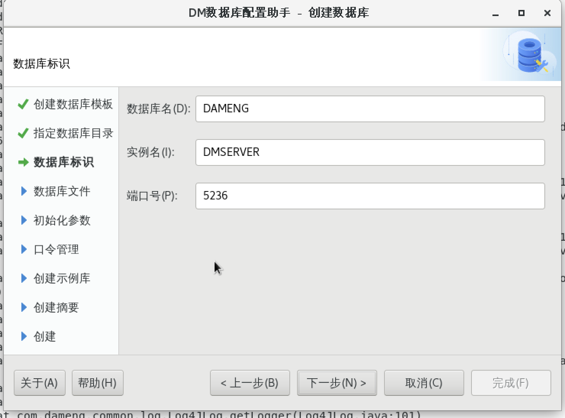Screen dimensions: 565x418
Task: Select 初始化参数 step in sidebar
Action: 62,220
